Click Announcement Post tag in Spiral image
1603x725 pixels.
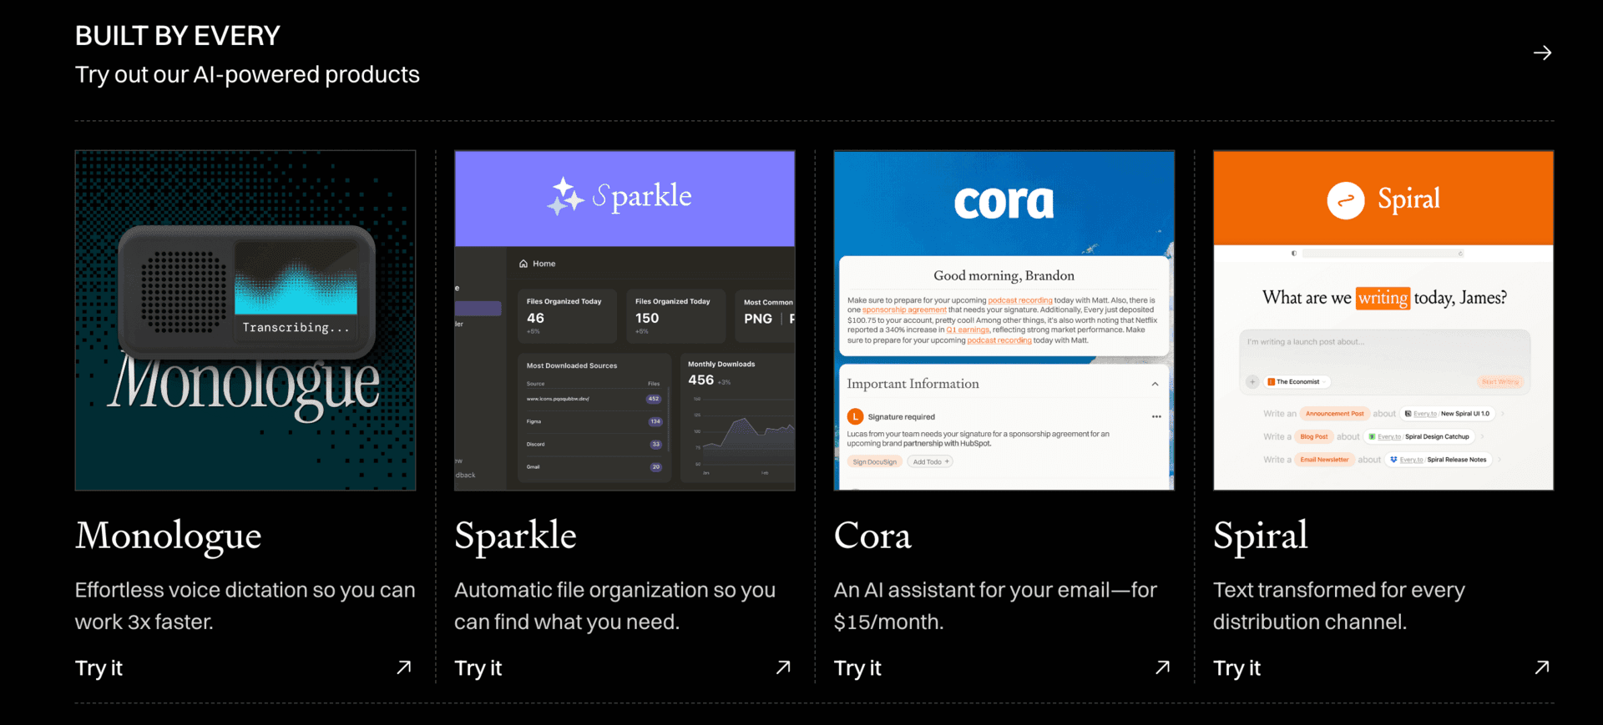pos(1334,414)
